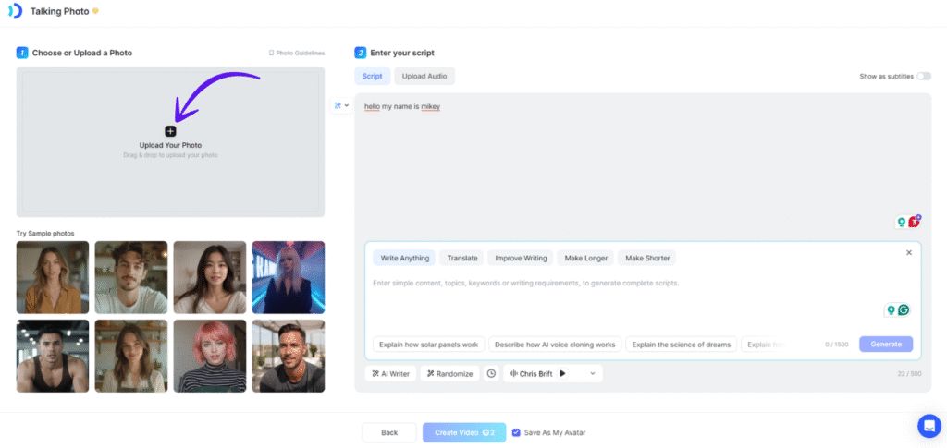Select the Improve Writing option
Screen dimensions: 947x448
coord(521,258)
